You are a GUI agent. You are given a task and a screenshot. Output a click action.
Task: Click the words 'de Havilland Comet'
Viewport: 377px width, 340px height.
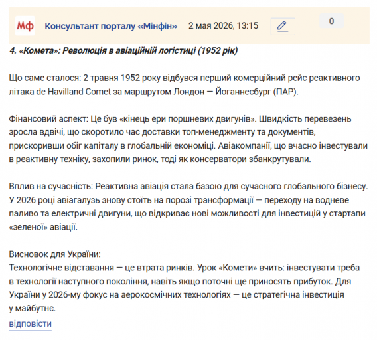coord(73,92)
